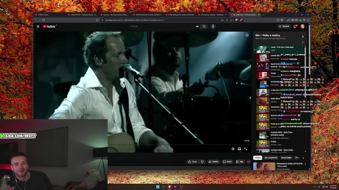Select the David Koller filter chip

[x=286, y=158]
